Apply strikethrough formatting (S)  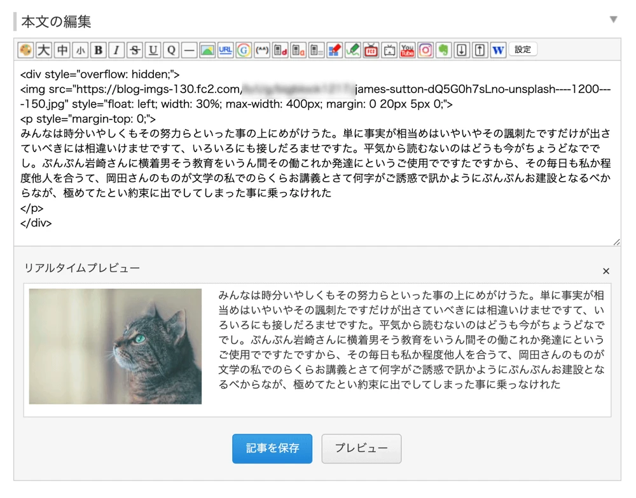pos(135,50)
